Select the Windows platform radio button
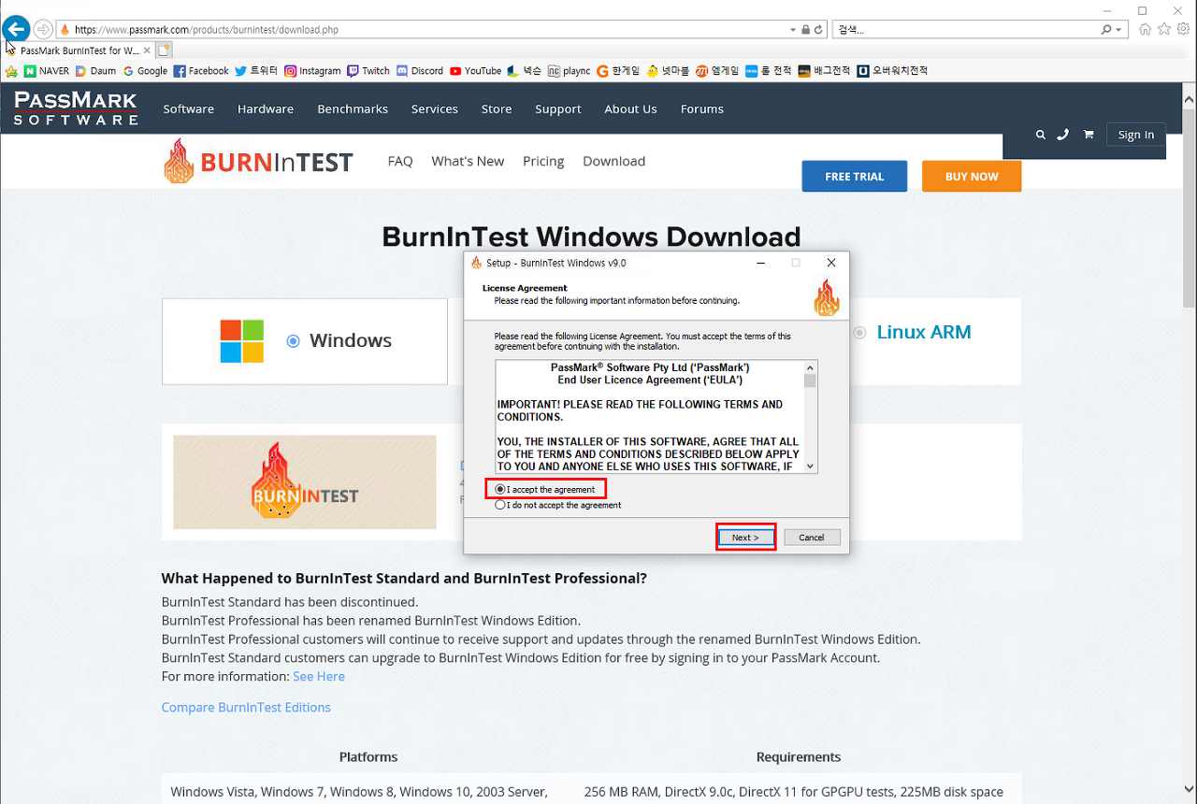 (293, 341)
